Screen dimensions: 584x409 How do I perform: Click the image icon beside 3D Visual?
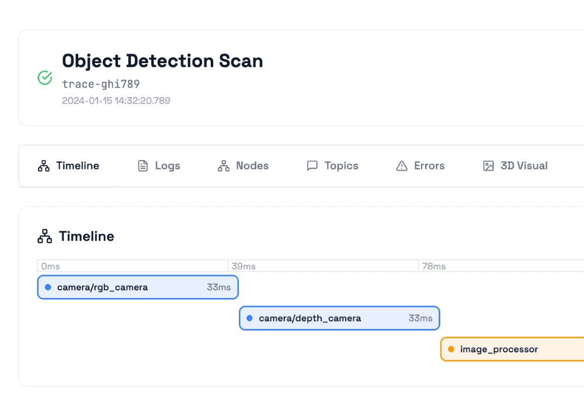coord(488,166)
